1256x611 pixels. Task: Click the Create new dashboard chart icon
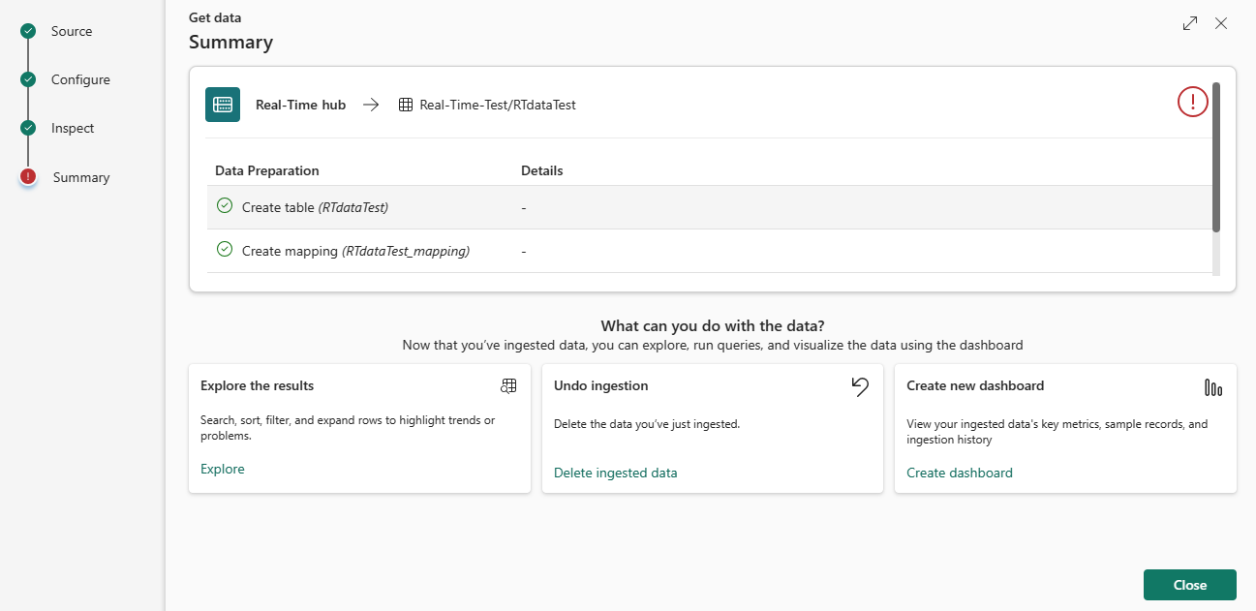tap(1213, 388)
